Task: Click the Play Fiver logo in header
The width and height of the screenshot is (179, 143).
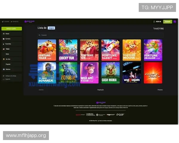Action: click(30, 21)
